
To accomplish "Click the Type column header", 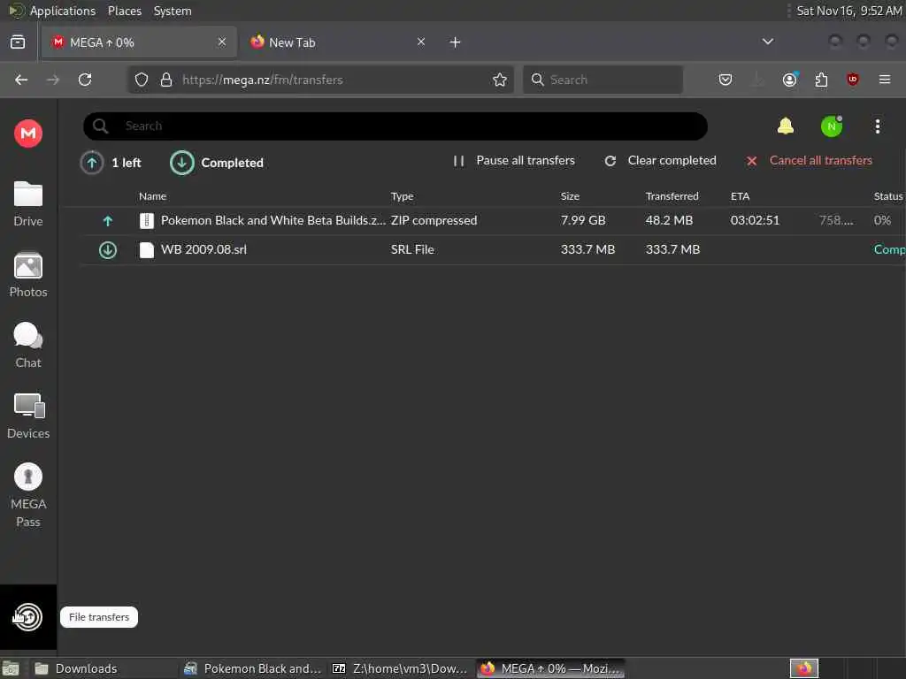I will (403, 196).
